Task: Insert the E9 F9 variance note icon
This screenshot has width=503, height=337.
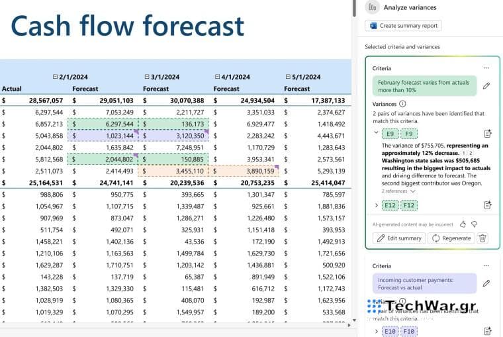Action: [488, 133]
